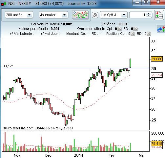Maximize the NXI chart window
Viewport: 165px width, 158px height.
tap(146, 2)
